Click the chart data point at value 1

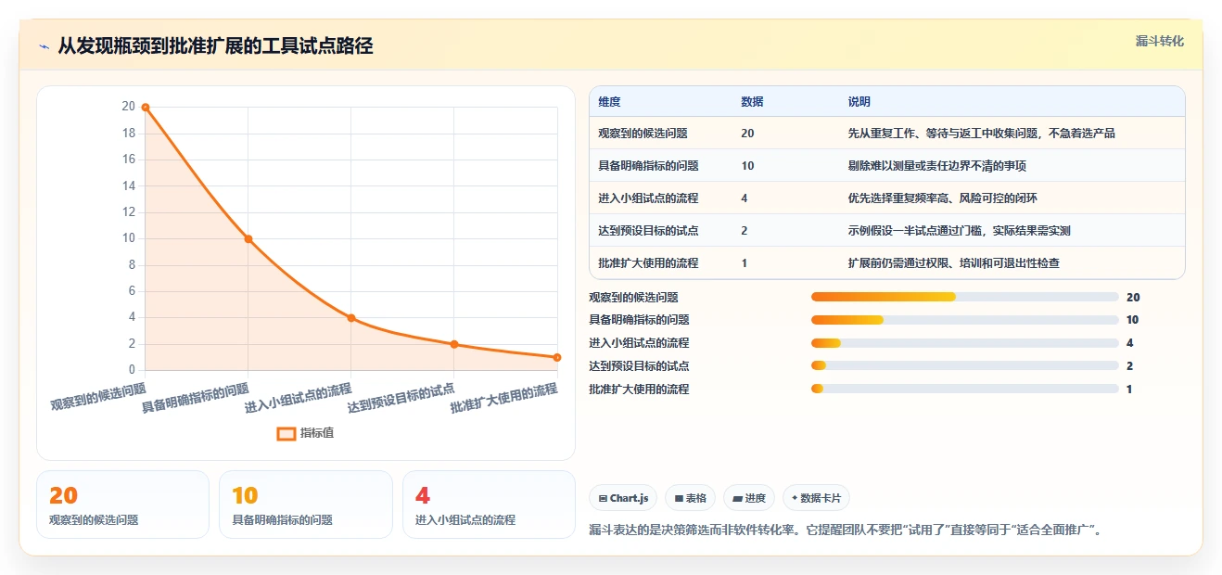point(557,357)
